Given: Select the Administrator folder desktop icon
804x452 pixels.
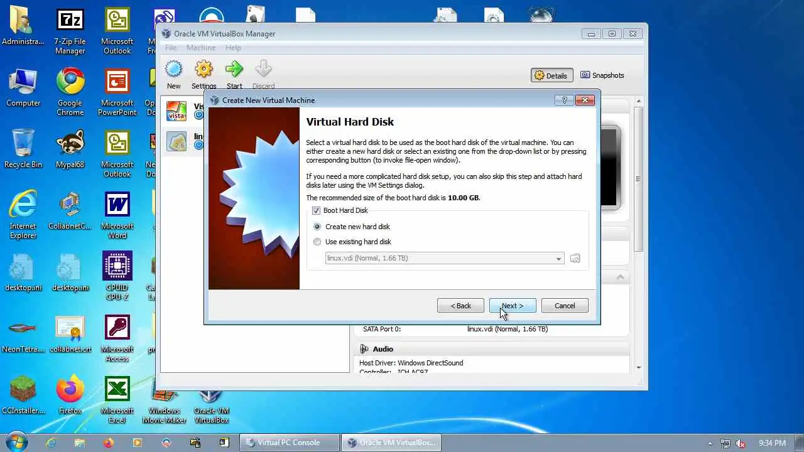Looking at the screenshot, I should click(23, 26).
